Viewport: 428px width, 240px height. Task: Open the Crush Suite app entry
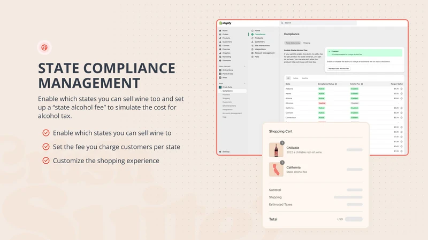pos(227,87)
